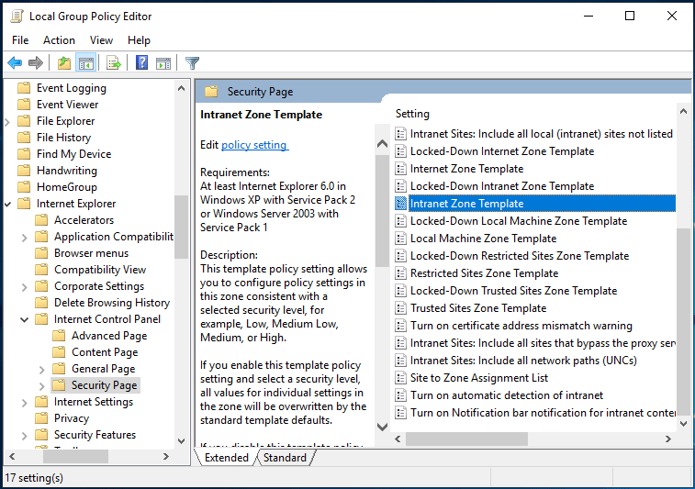
Task: Click policy icon beside Internet Zone Template
Action: 400,169
